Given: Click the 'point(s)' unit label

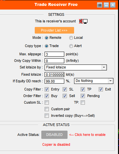Looking at the screenshot, I should click(72, 54).
